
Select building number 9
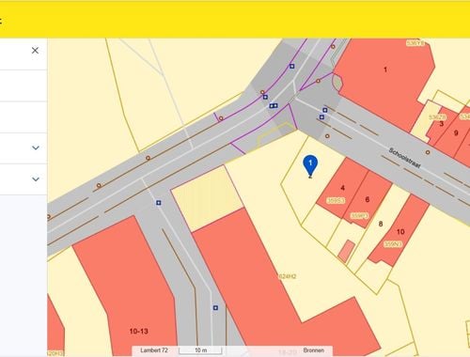click(456, 132)
